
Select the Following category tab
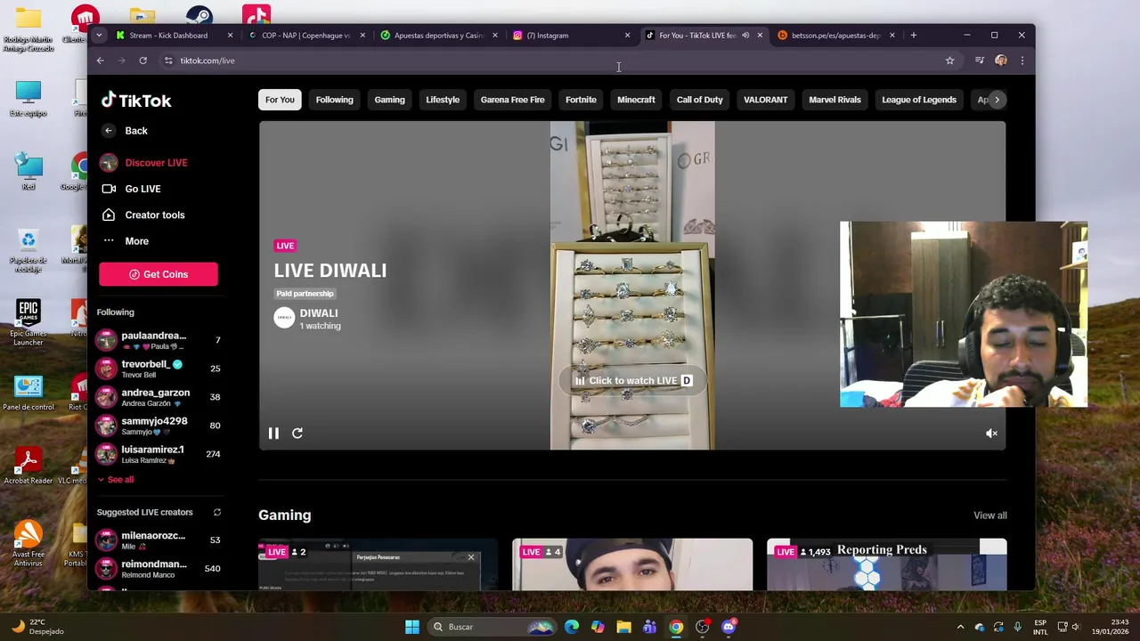[x=334, y=100]
